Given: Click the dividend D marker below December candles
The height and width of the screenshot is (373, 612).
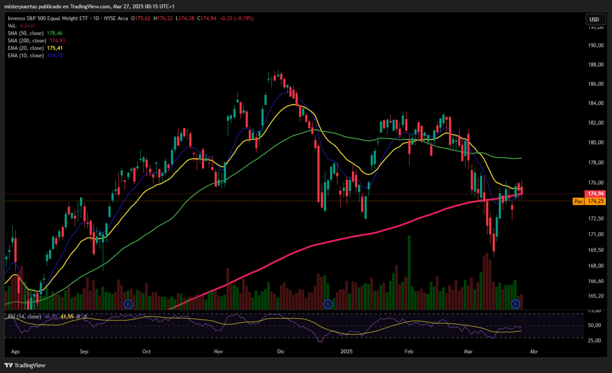Looking at the screenshot, I should [x=327, y=303].
